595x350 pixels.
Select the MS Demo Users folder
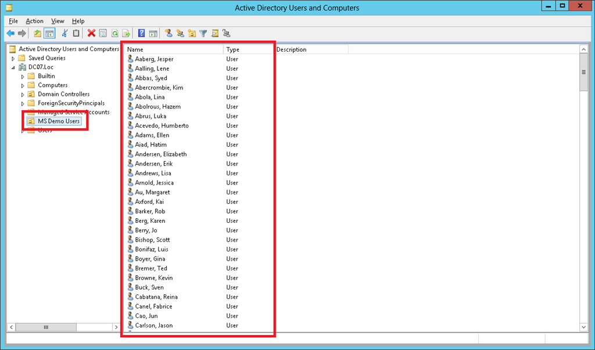(x=59, y=121)
